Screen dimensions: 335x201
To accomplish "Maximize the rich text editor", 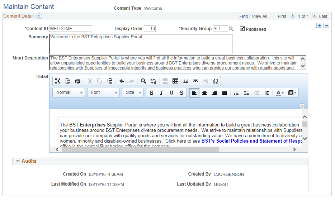I will 58,81.
